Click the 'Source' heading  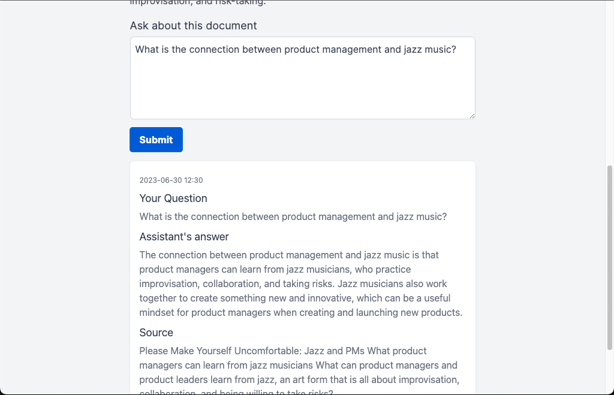click(156, 333)
